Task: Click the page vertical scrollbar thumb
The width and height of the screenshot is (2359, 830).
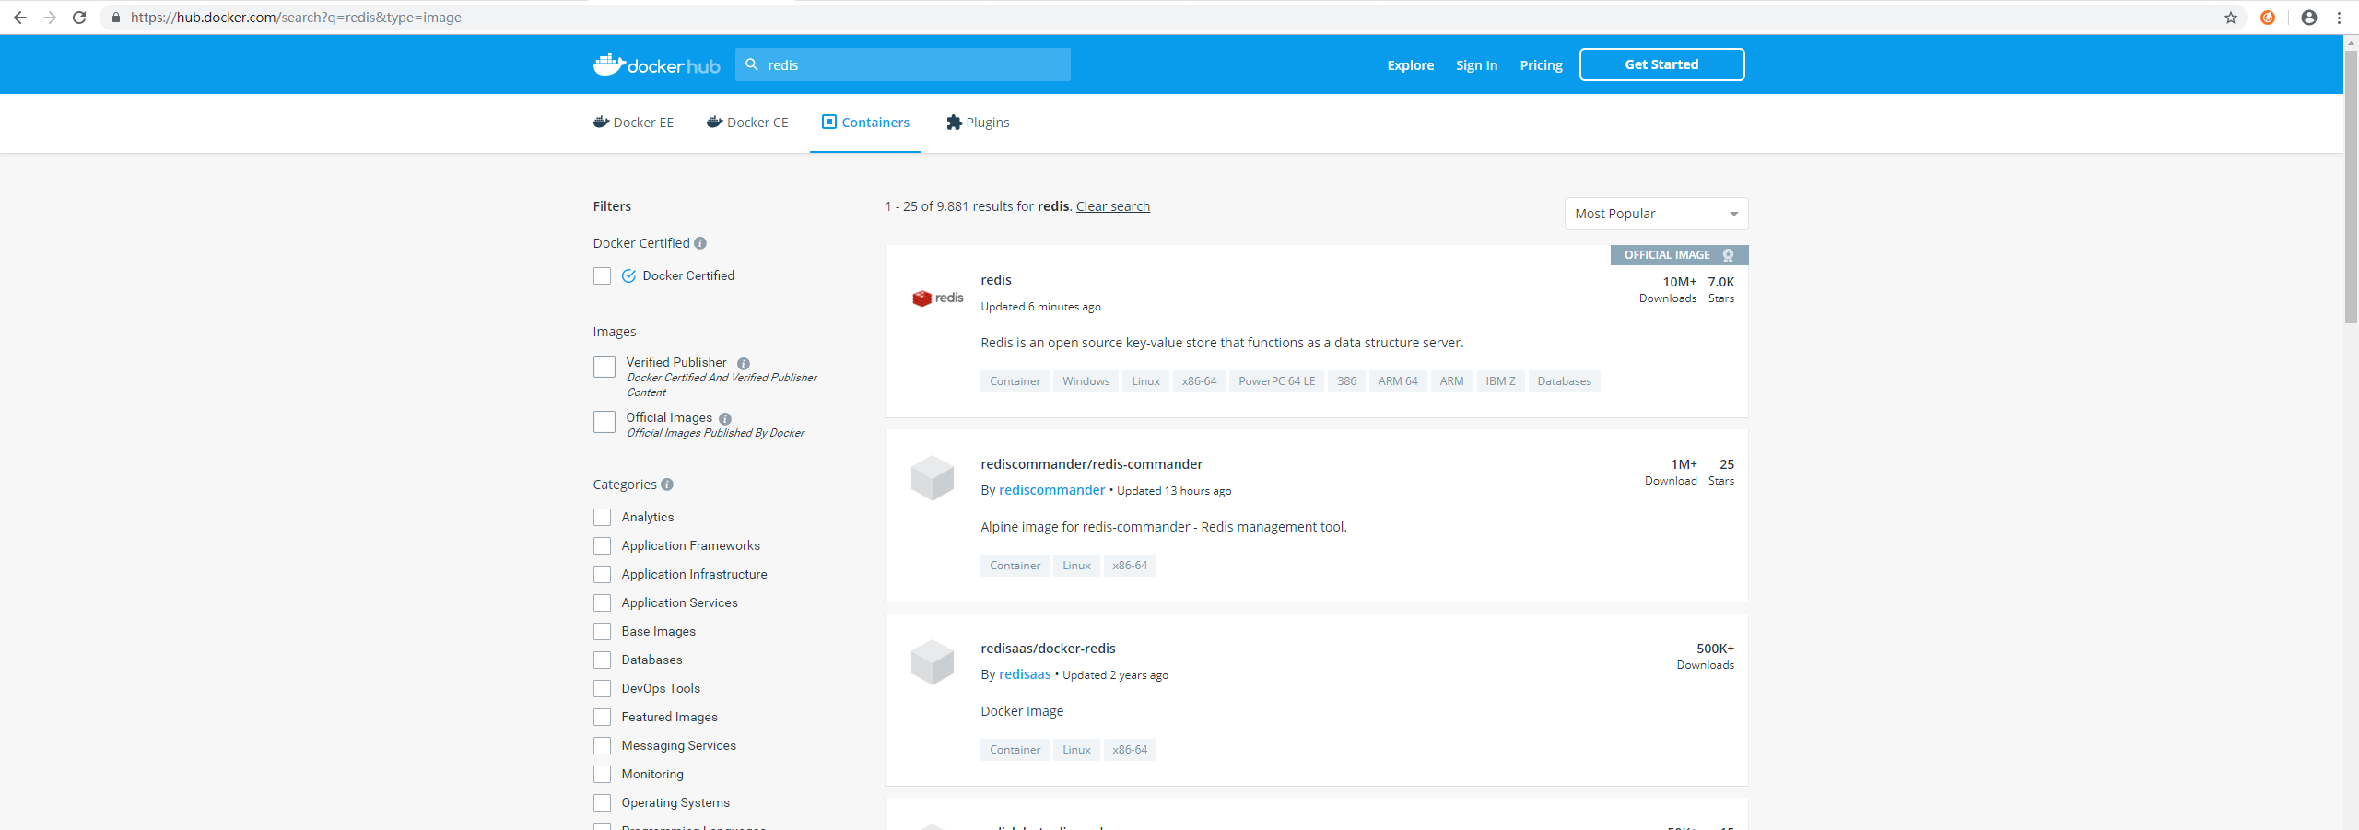Action: pyautogui.click(x=2351, y=187)
